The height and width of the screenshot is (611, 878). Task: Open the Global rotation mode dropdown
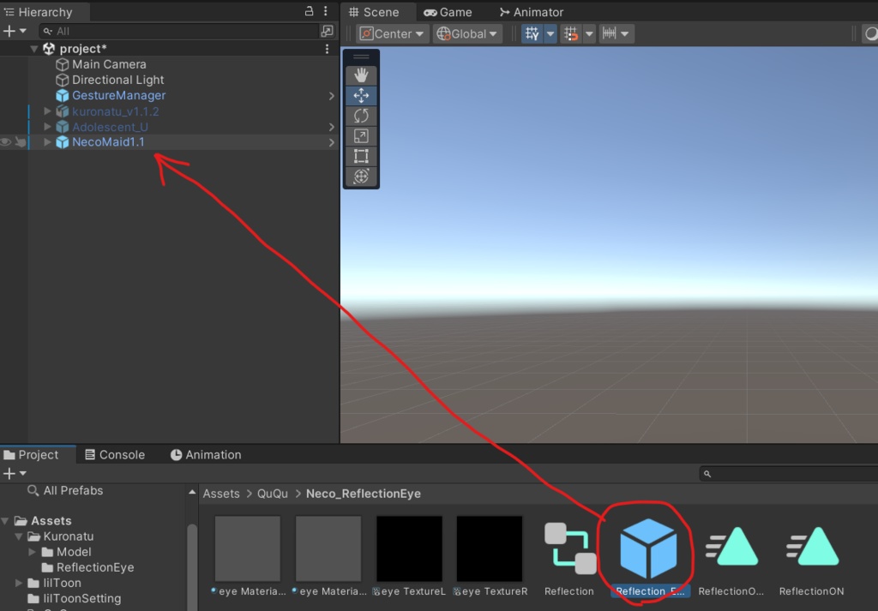[x=467, y=33]
